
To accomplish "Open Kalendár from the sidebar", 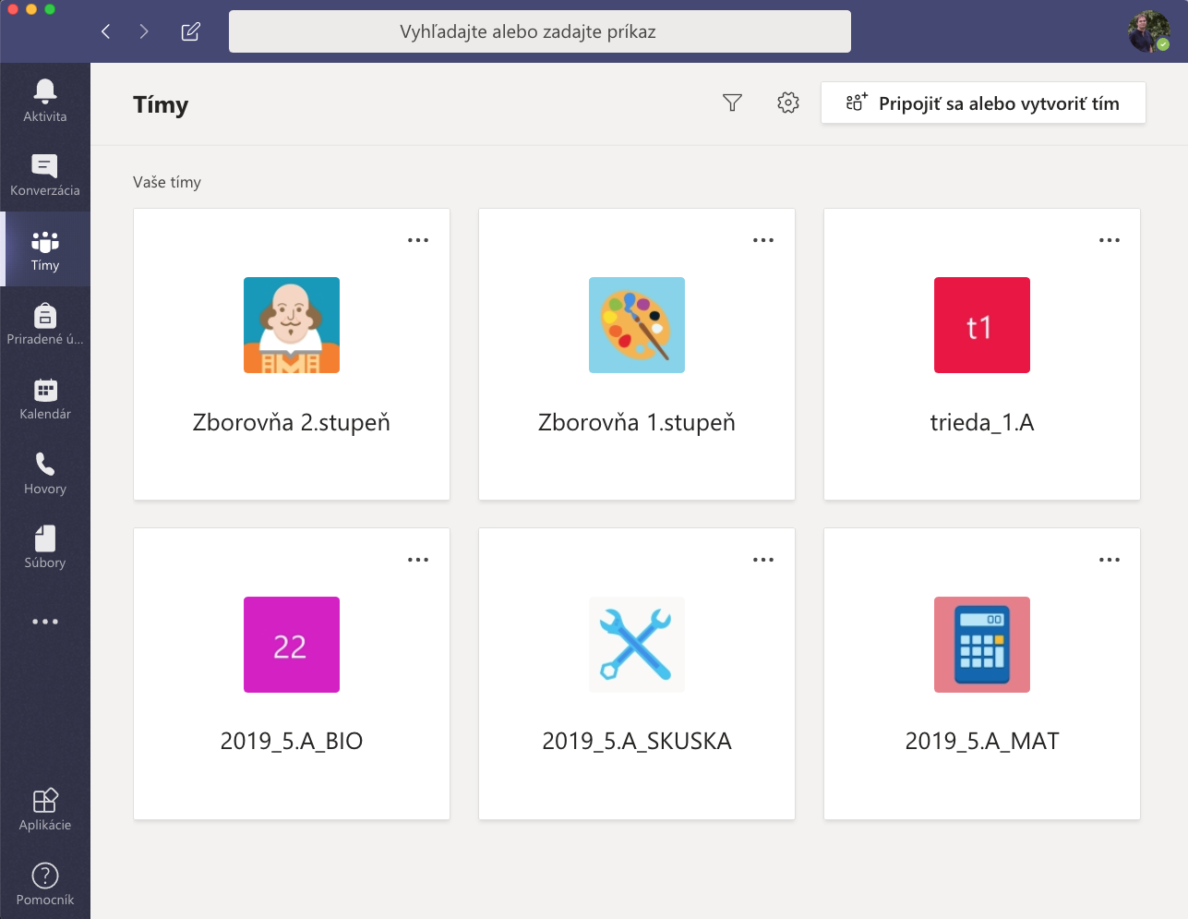I will pyautogui.click(x=44, y=399).
